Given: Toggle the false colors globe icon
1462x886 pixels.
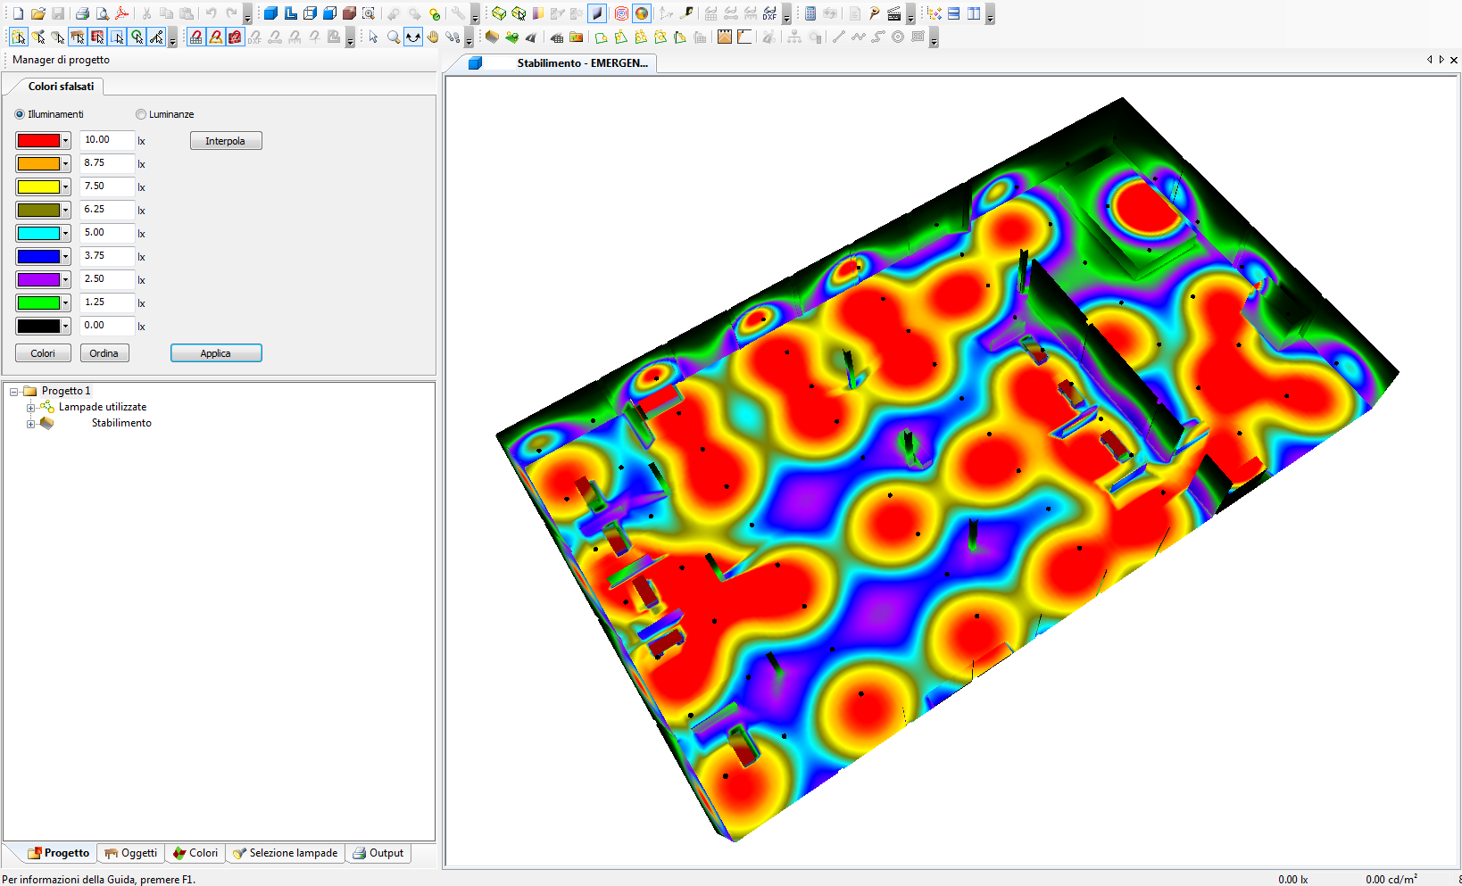Looking at the screenshot, I should tap(642, 13).
